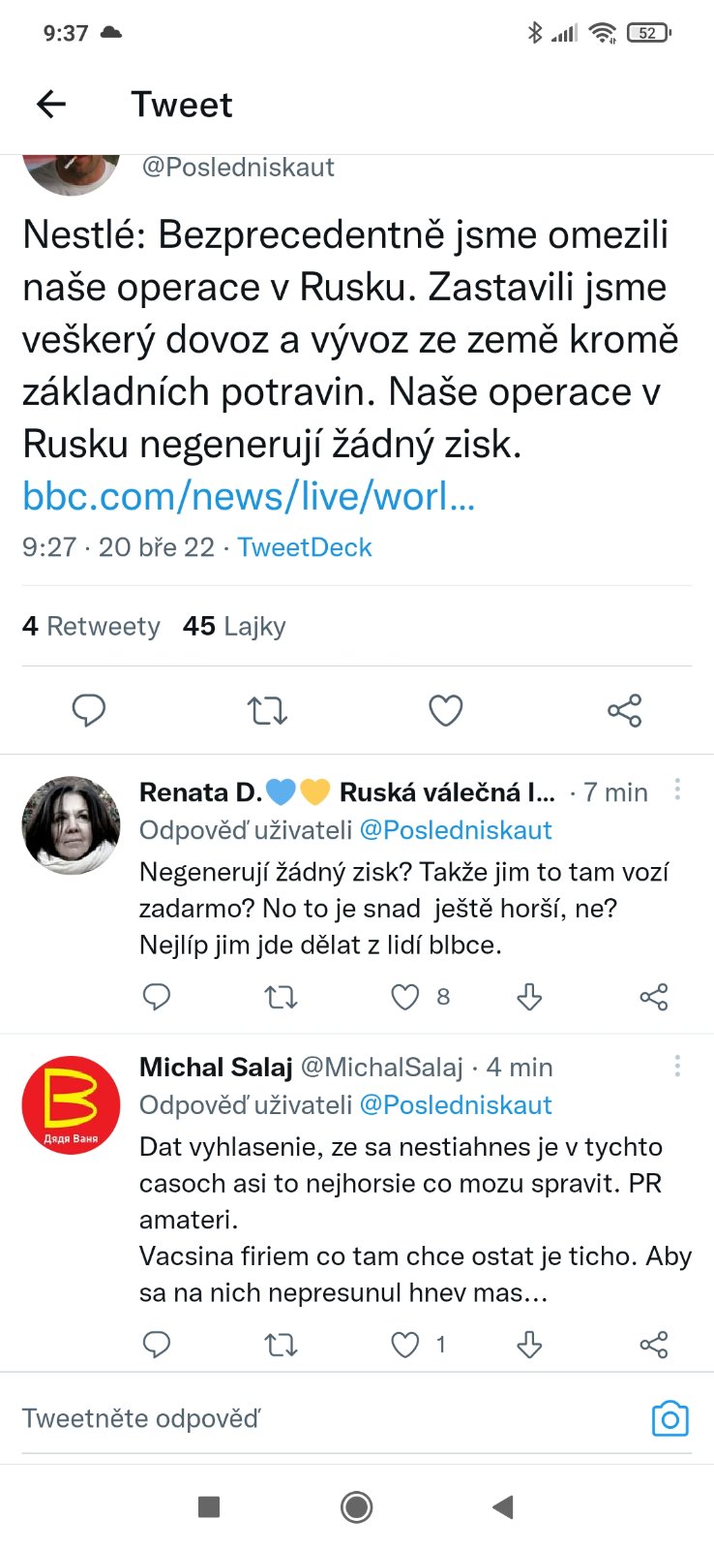Viewport: 714px width, 1550px height.
Task: View the 45 Lajky list
Action: coord(234,627)
